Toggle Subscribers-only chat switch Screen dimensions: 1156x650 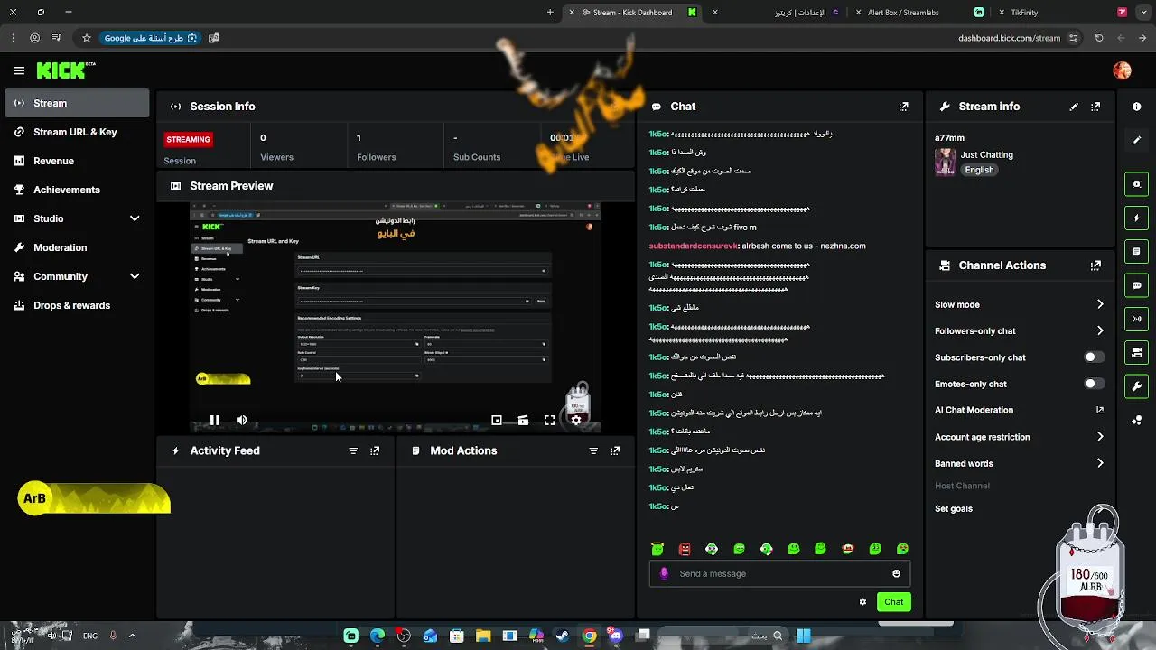pos(1094,357)
